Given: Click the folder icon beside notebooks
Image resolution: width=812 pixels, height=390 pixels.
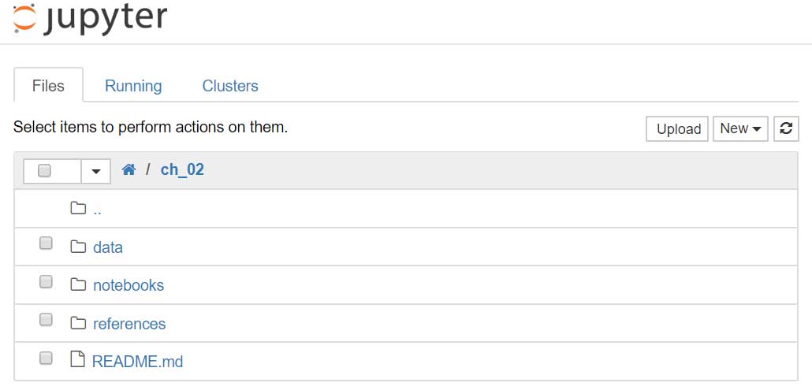Looking at the screenshot, I should pyautogui.click(x=77, y=284).
